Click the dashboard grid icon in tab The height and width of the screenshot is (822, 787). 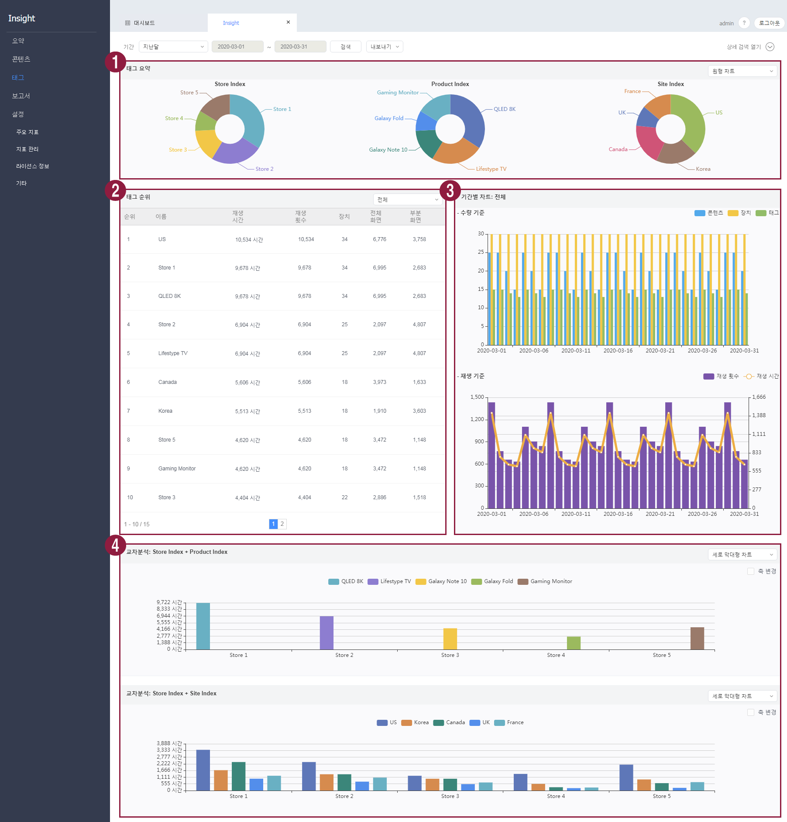(127, 23)
